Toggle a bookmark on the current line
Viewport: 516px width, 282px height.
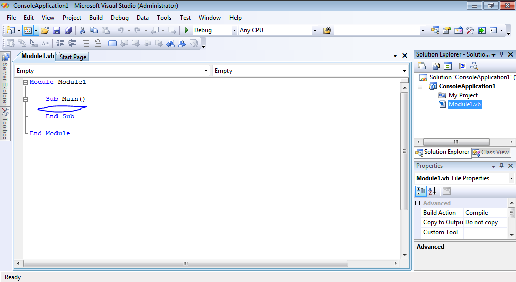pos(112,43)
